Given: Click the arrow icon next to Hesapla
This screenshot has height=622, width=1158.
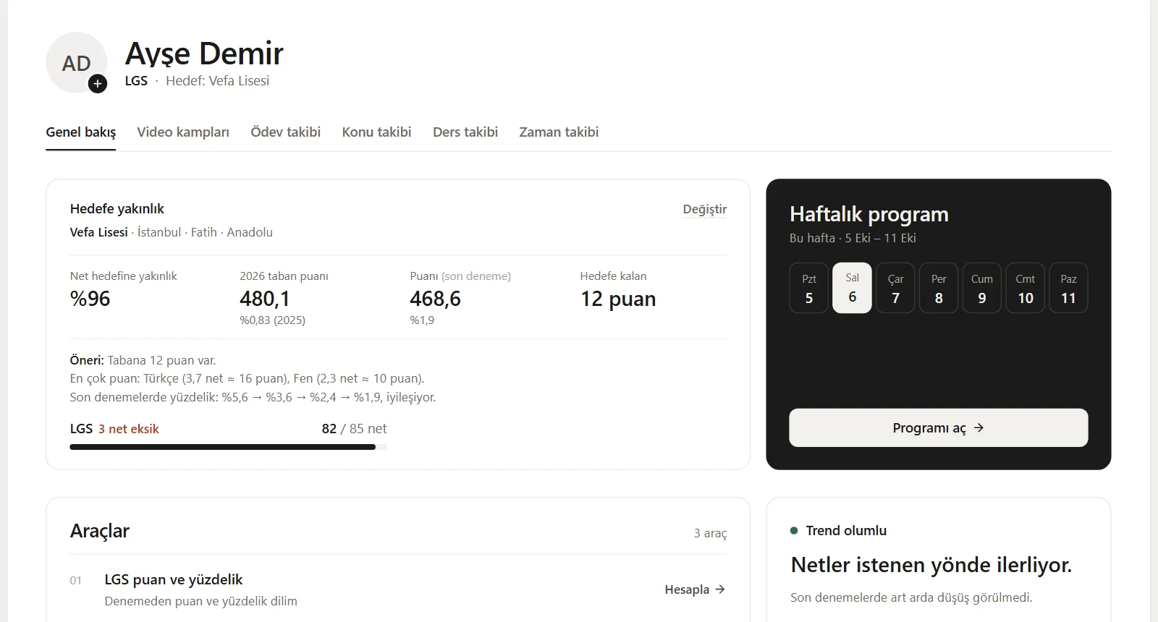Looking at the screenshot, I should click(x=720, y=589).
